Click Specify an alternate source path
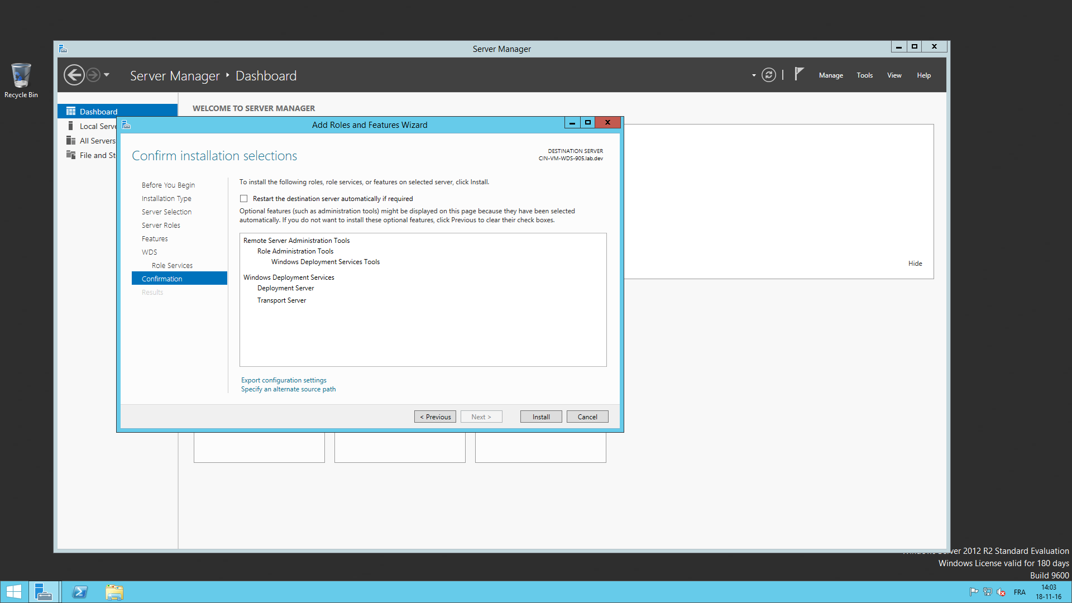Screen dimensions: 1072x603 coord(288,389)
